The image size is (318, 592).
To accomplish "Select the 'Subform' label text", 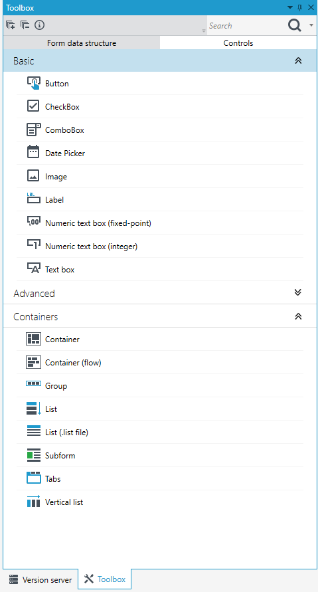I will click(60, 456).
